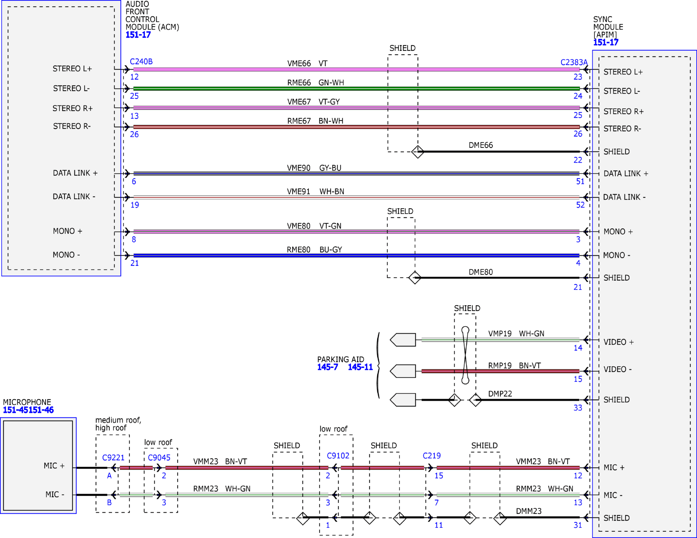The height and width of the screenshot is (538, 697).
Task: Click the DMM23 shield wire label
Action: click(x=528, y=511)
